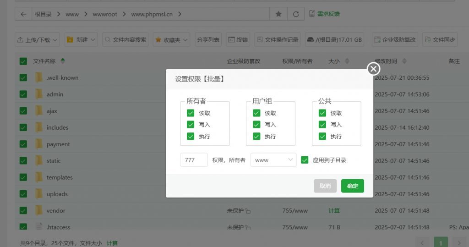469x247 pixels.
Task: Click the static folder icon
Action: click(x=39, y=160)
